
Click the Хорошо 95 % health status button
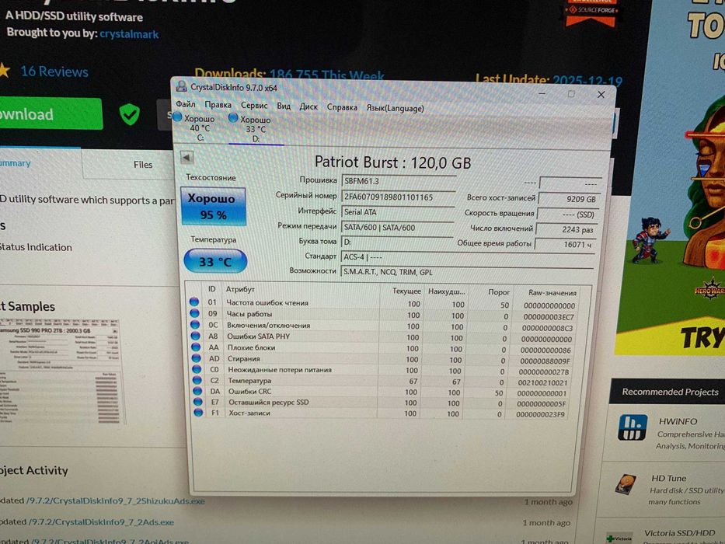(x=213, y=206)
